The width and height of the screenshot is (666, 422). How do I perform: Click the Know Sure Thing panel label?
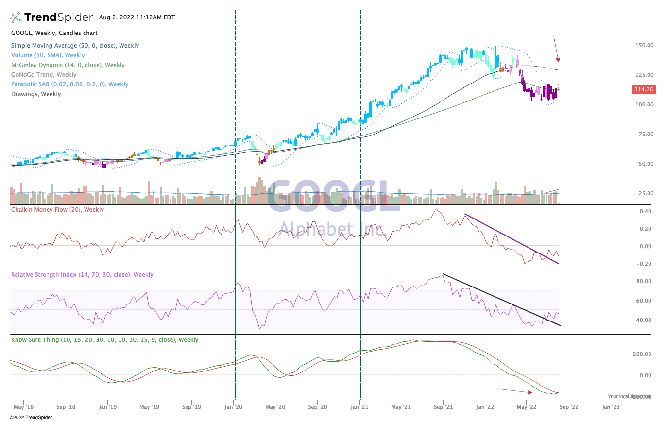(104, 340)
